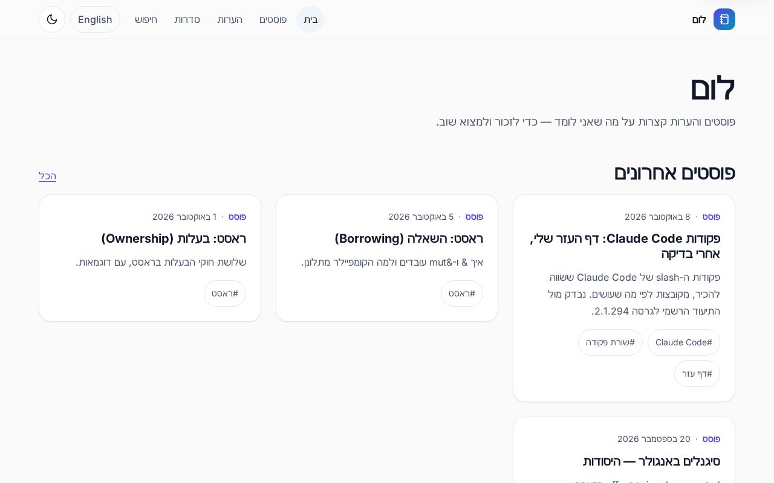This screenshot has height=483, width=774.
Task: Click the 1 באוקטובר 2026 date text
Action: (x=184, y=217)
